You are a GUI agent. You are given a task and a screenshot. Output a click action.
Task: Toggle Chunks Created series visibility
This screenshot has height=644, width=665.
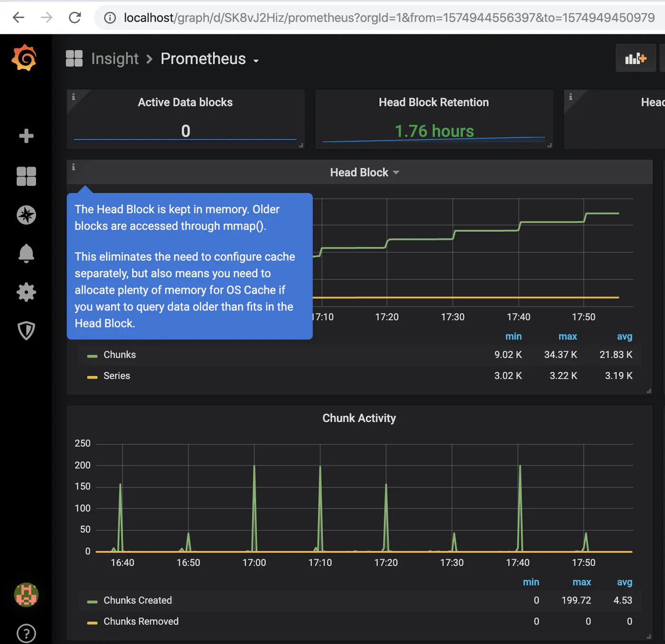[x=138, y=600]
